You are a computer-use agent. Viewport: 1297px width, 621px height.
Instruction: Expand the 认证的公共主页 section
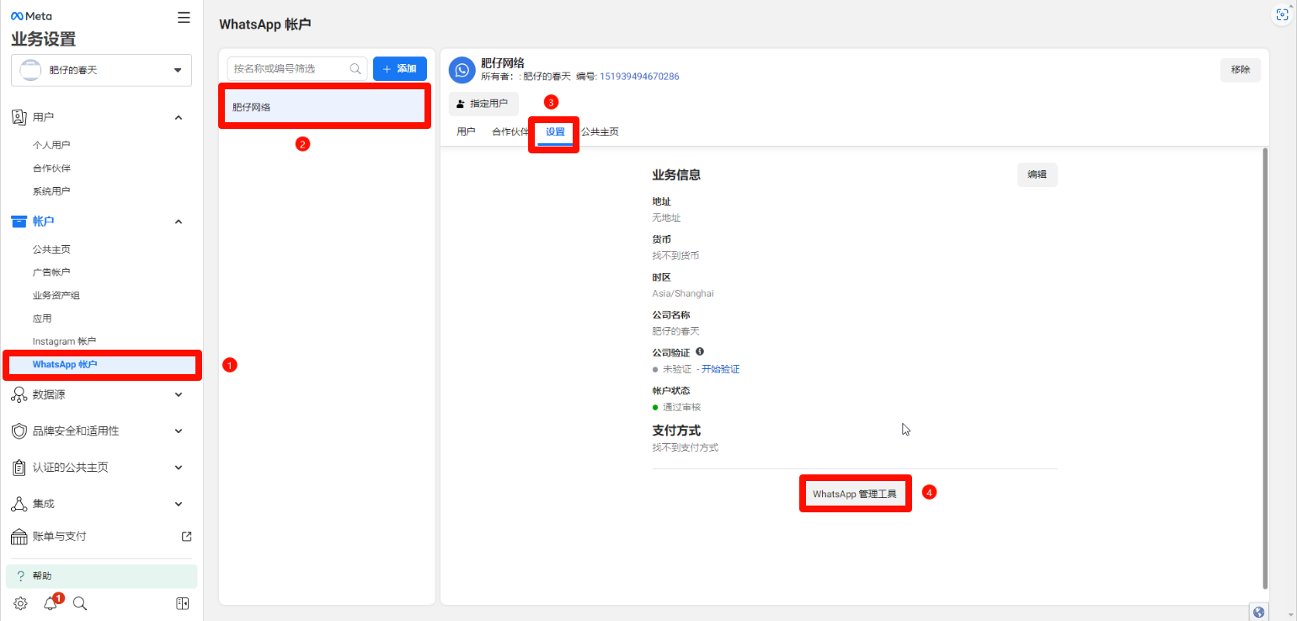pos(178,467)
